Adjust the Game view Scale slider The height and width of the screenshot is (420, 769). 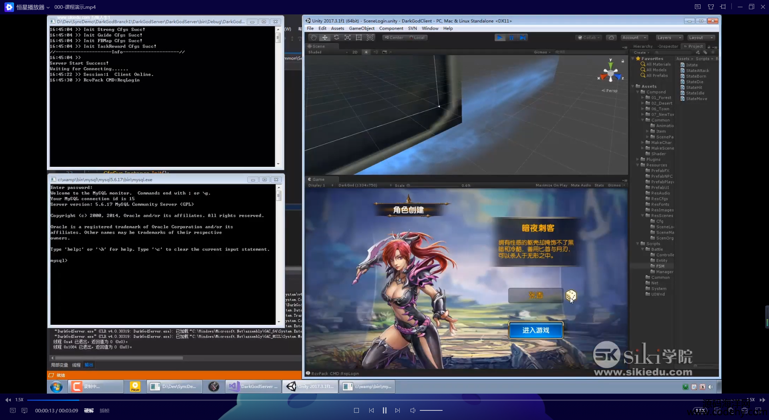coord(434,186)
